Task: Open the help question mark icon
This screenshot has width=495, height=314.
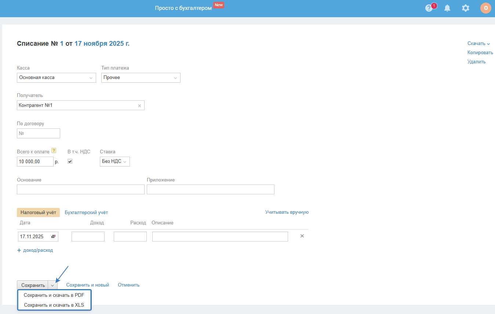Action: pos(429,8)
